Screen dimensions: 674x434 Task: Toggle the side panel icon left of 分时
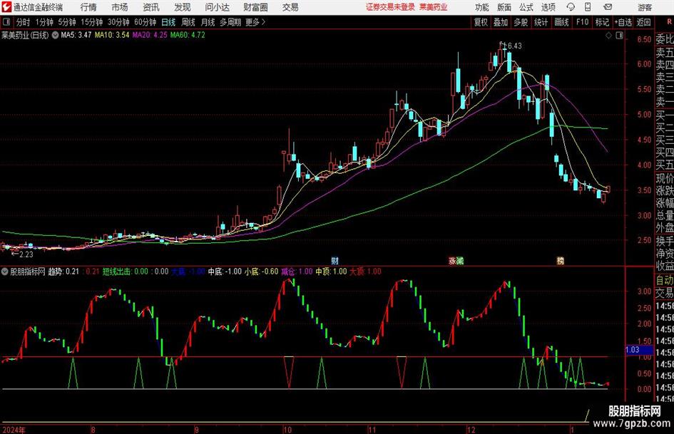point(6,22)
